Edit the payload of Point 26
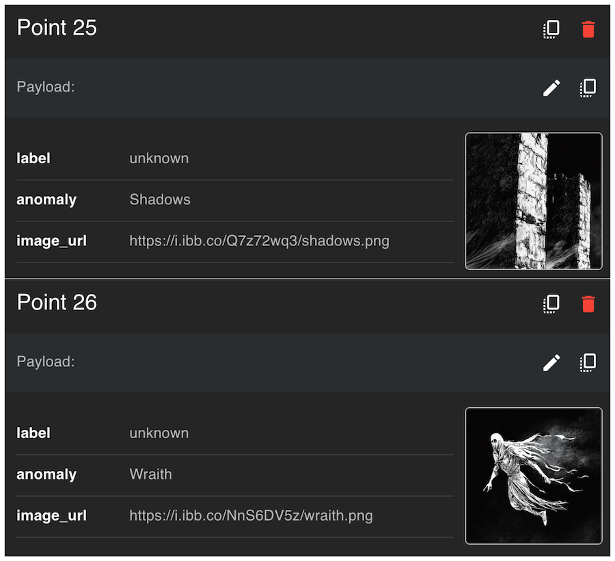 click(551, 362)
